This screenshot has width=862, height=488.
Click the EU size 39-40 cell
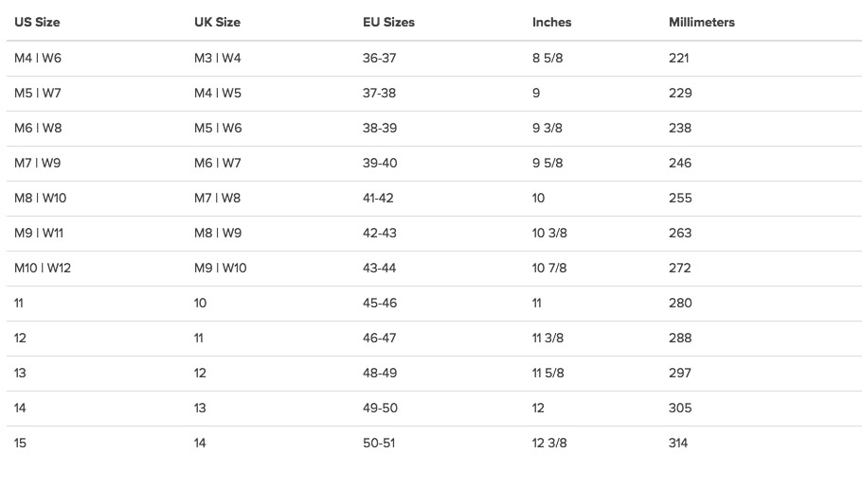click(x=380, y=163)
